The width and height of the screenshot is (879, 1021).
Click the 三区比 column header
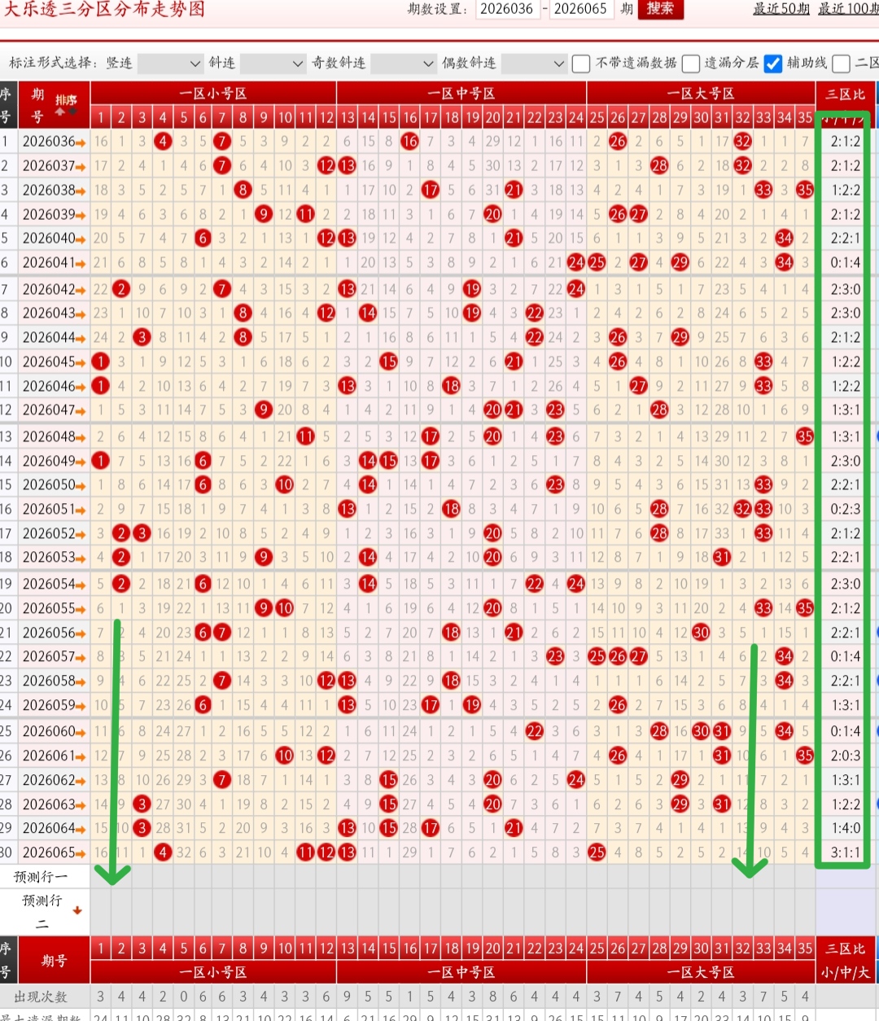(x=846, y=94)
